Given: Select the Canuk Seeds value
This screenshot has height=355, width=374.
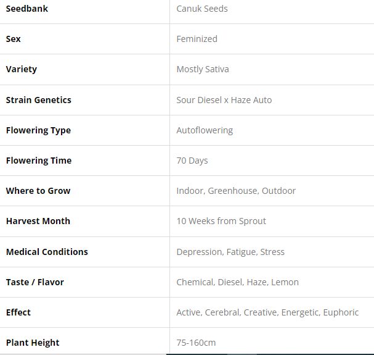Looking at the screenshot, I should [x=201, y=9].
